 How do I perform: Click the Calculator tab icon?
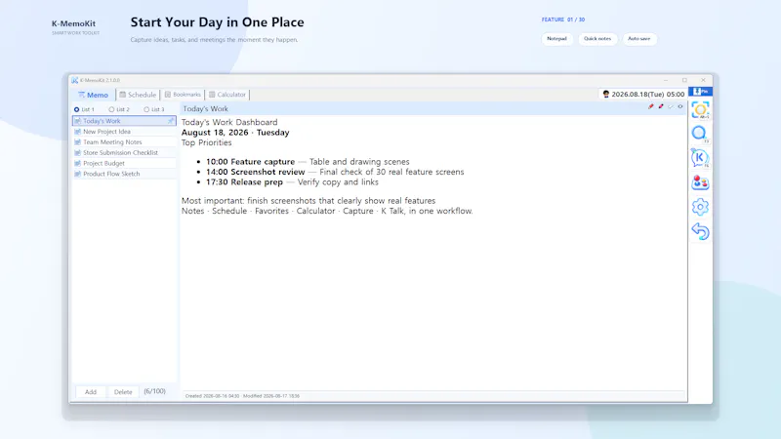(x=212, y=95)
